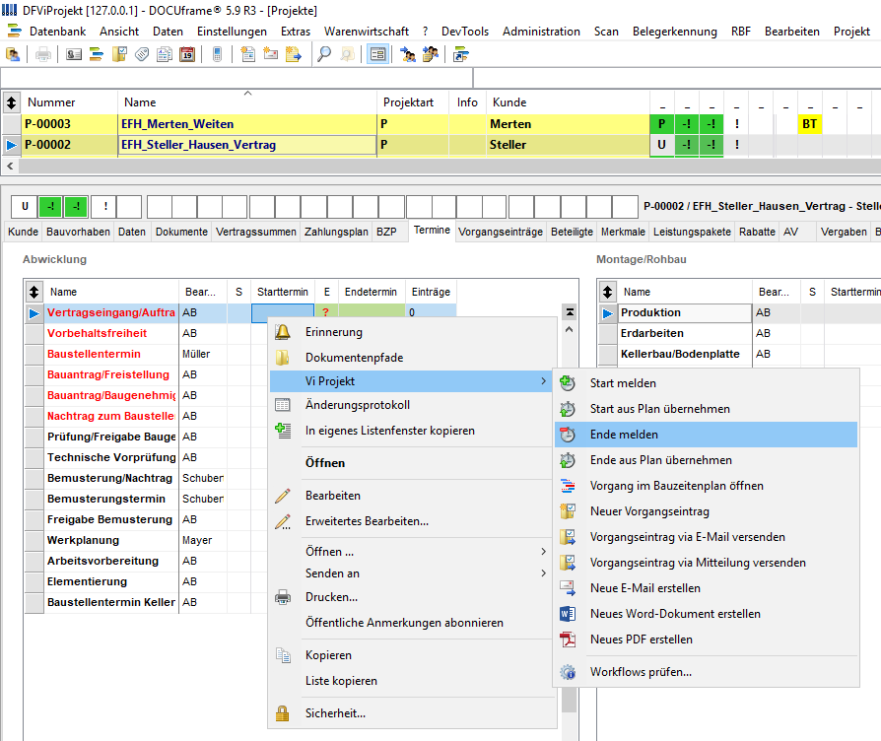Click the new envelope message icon
Viewport: 881px width, 741px height.
coord(271,54)
